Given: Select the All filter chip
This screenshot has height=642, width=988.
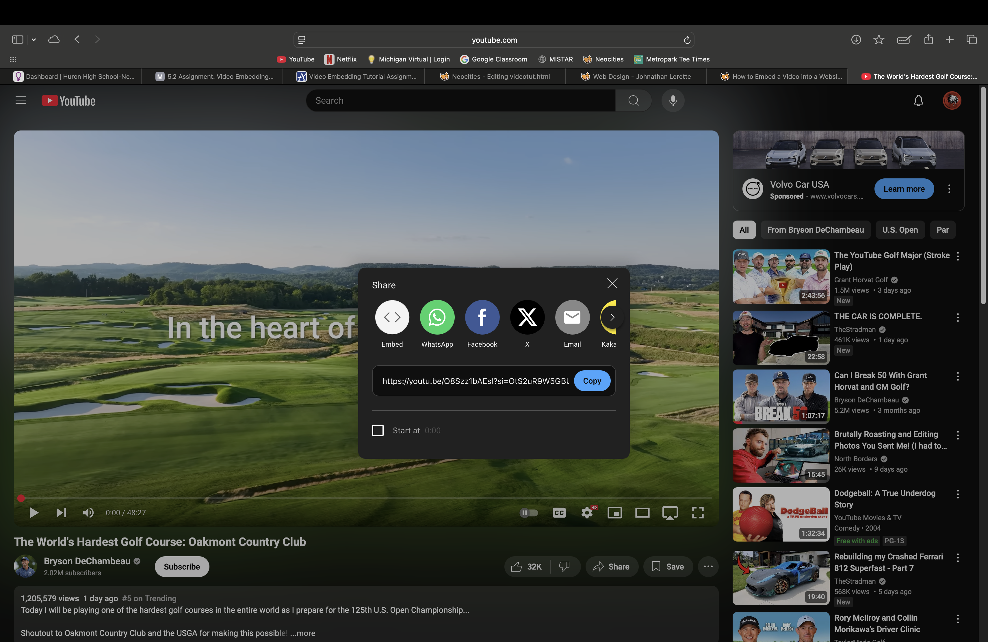Looking at the screenshot, I should [x=744, y=230].
